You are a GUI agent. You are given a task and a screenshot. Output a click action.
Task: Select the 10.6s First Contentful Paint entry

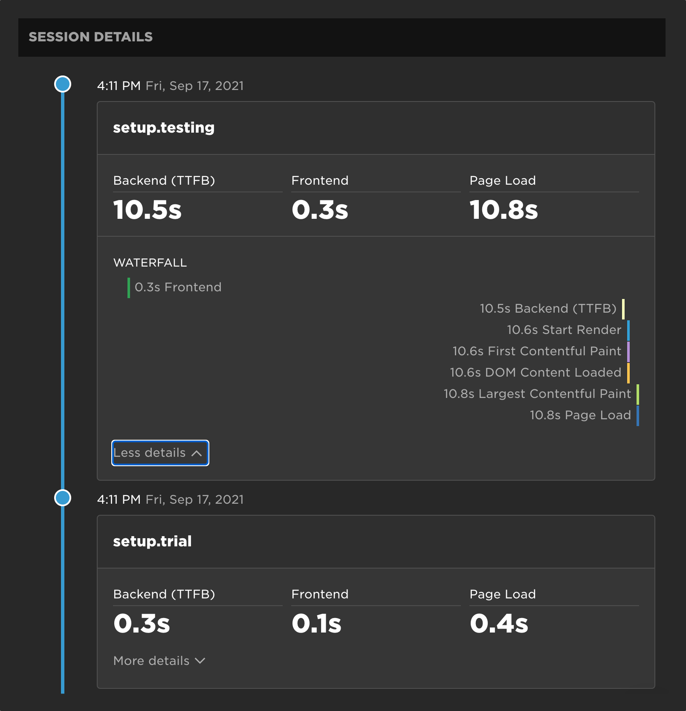tap(541, 351)
